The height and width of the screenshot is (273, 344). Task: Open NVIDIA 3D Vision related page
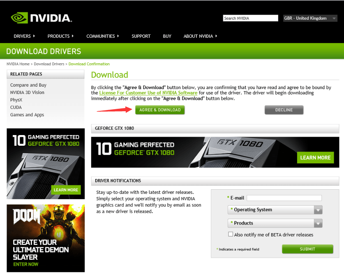(27, 92)
